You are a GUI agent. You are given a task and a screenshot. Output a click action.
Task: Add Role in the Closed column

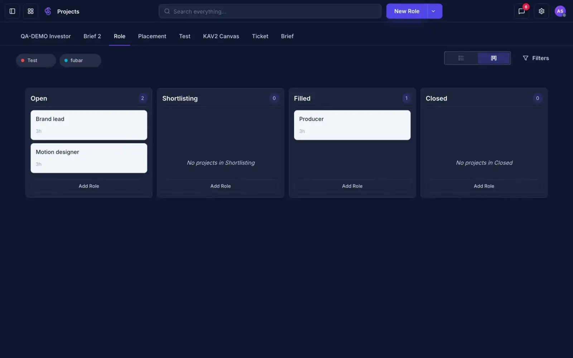(x=484, y=186)
